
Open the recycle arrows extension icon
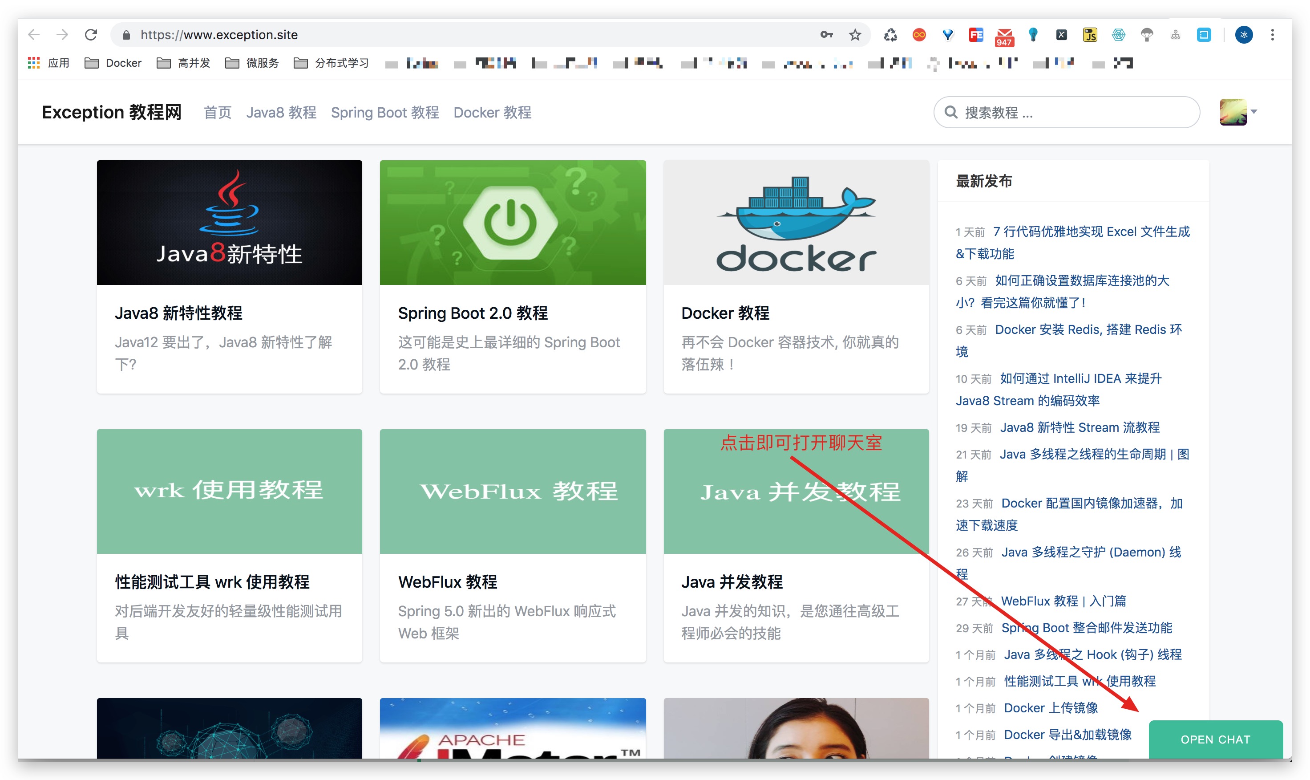click(x=890, y=35)
